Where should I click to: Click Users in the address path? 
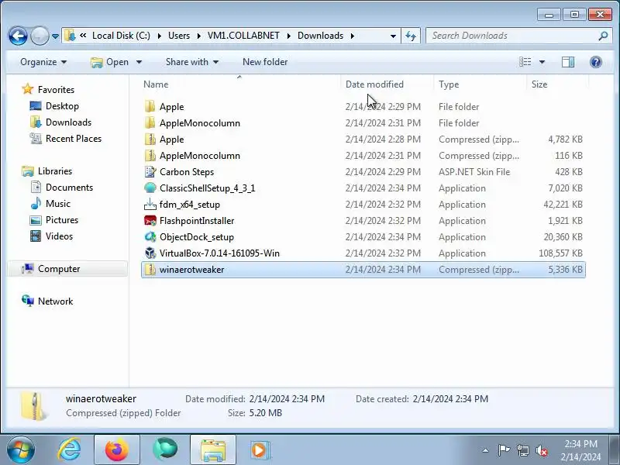coord(179,36)
